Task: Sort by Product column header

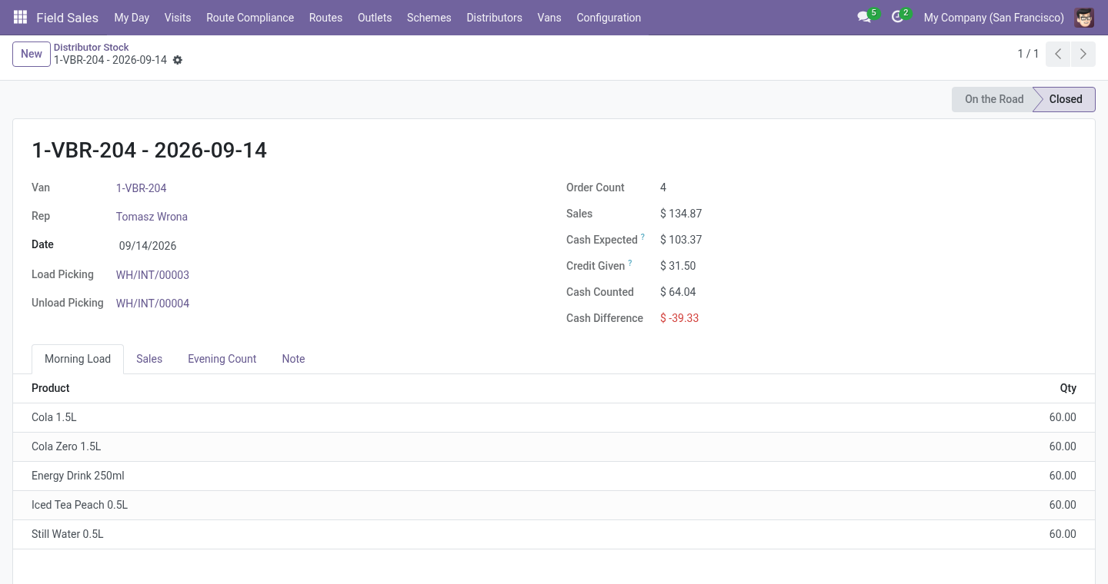Action: pos(51,388)
